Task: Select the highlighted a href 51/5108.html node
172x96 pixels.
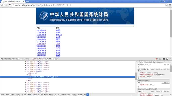Action: 67,77
